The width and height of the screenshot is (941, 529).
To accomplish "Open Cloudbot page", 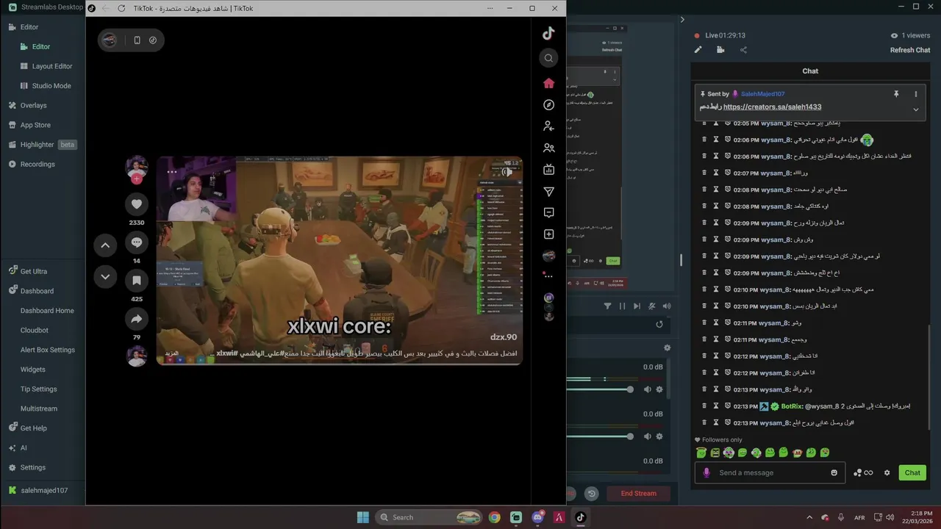I will click(35, 330).
